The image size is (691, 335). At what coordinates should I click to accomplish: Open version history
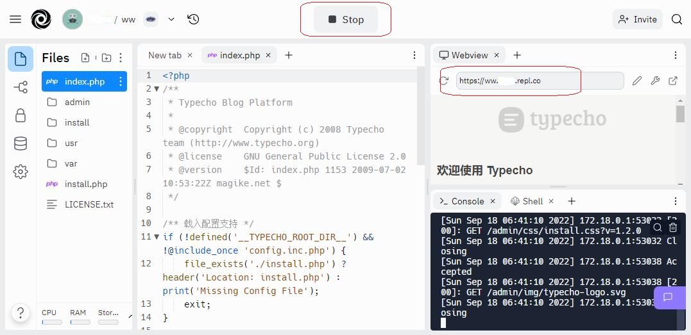194,19
